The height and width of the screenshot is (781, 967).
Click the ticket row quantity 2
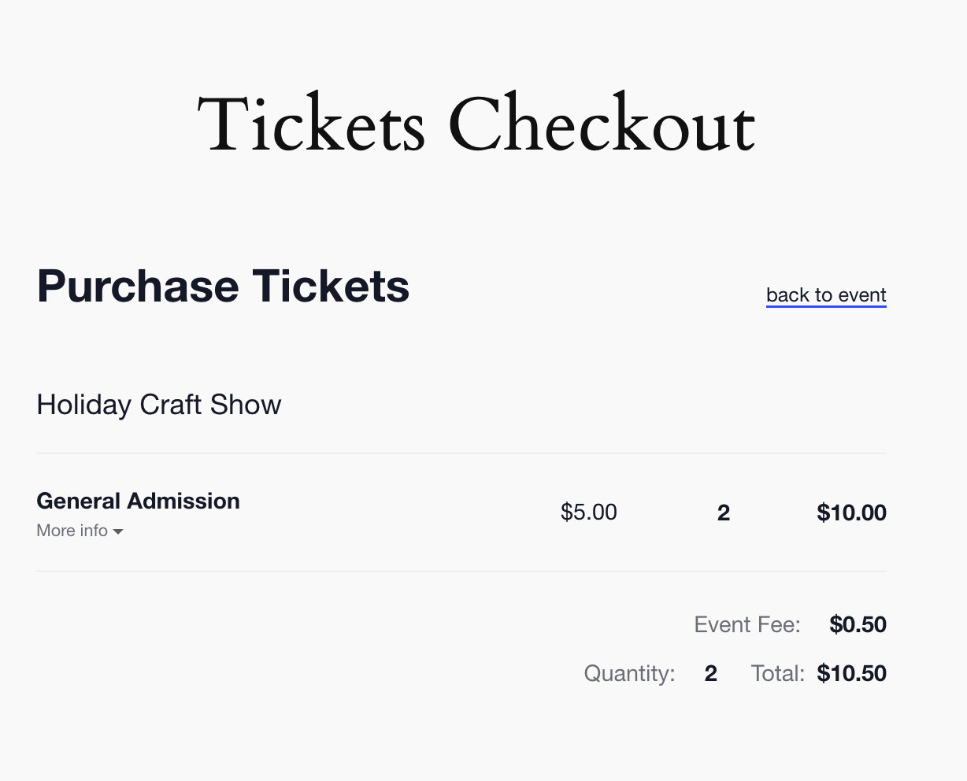(723, 513)
